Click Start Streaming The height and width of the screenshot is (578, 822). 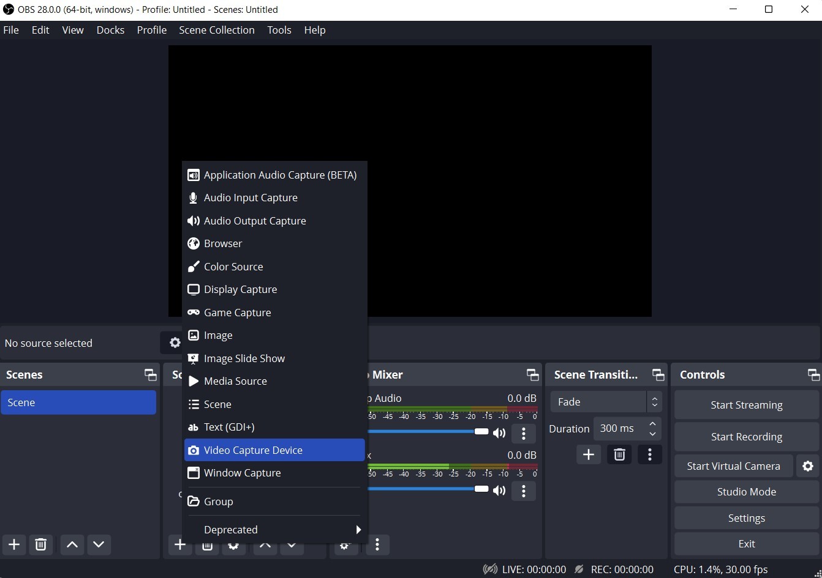click(747, 405)
